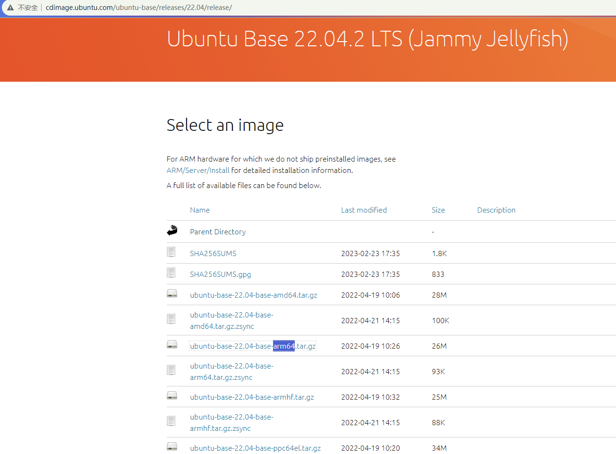Click the 2022-04-19 10:20 date

click(x=370, y=448)
